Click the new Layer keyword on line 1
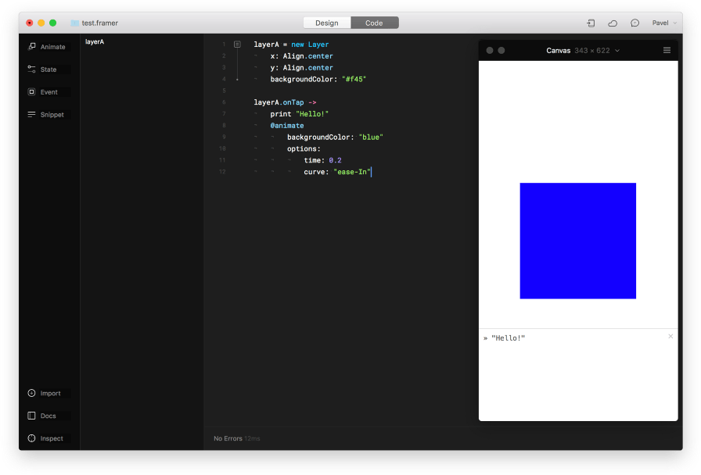701x475 pixels. (x=310, y=45)
